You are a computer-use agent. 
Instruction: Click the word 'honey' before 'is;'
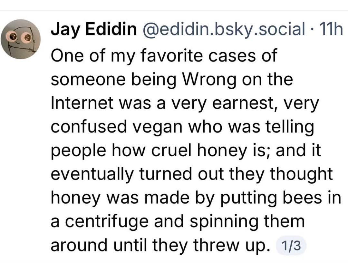(222, 151)
